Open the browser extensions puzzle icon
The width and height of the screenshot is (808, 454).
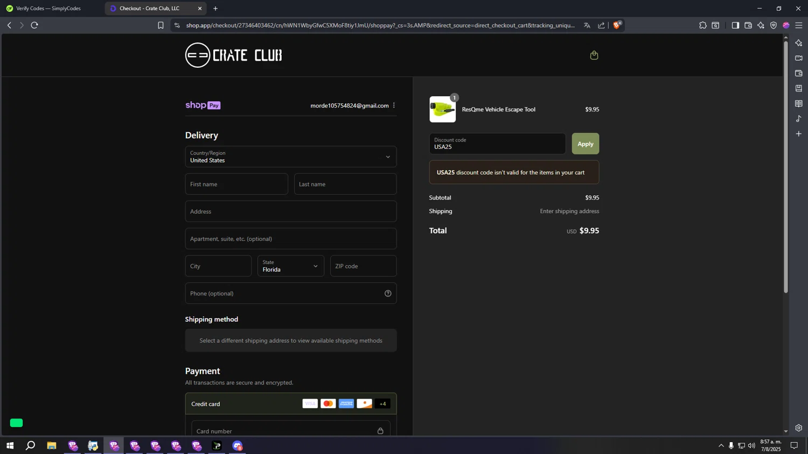(x=703, y=25)
